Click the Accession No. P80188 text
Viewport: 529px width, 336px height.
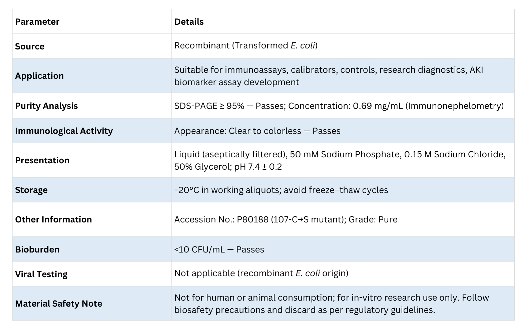point(286,219)
